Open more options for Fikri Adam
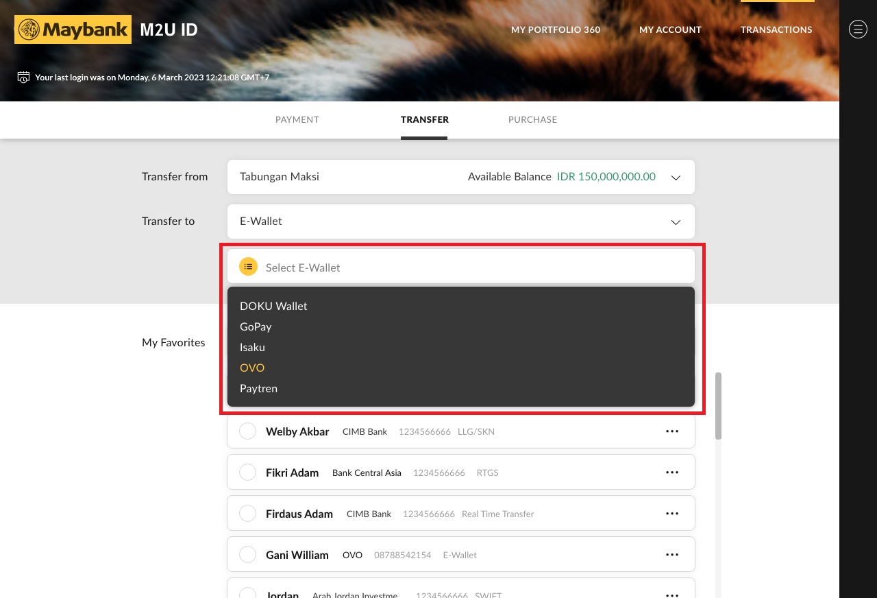The height and width of the screenshot is (598, 877). pyautogui.click(x=672, y=473)
